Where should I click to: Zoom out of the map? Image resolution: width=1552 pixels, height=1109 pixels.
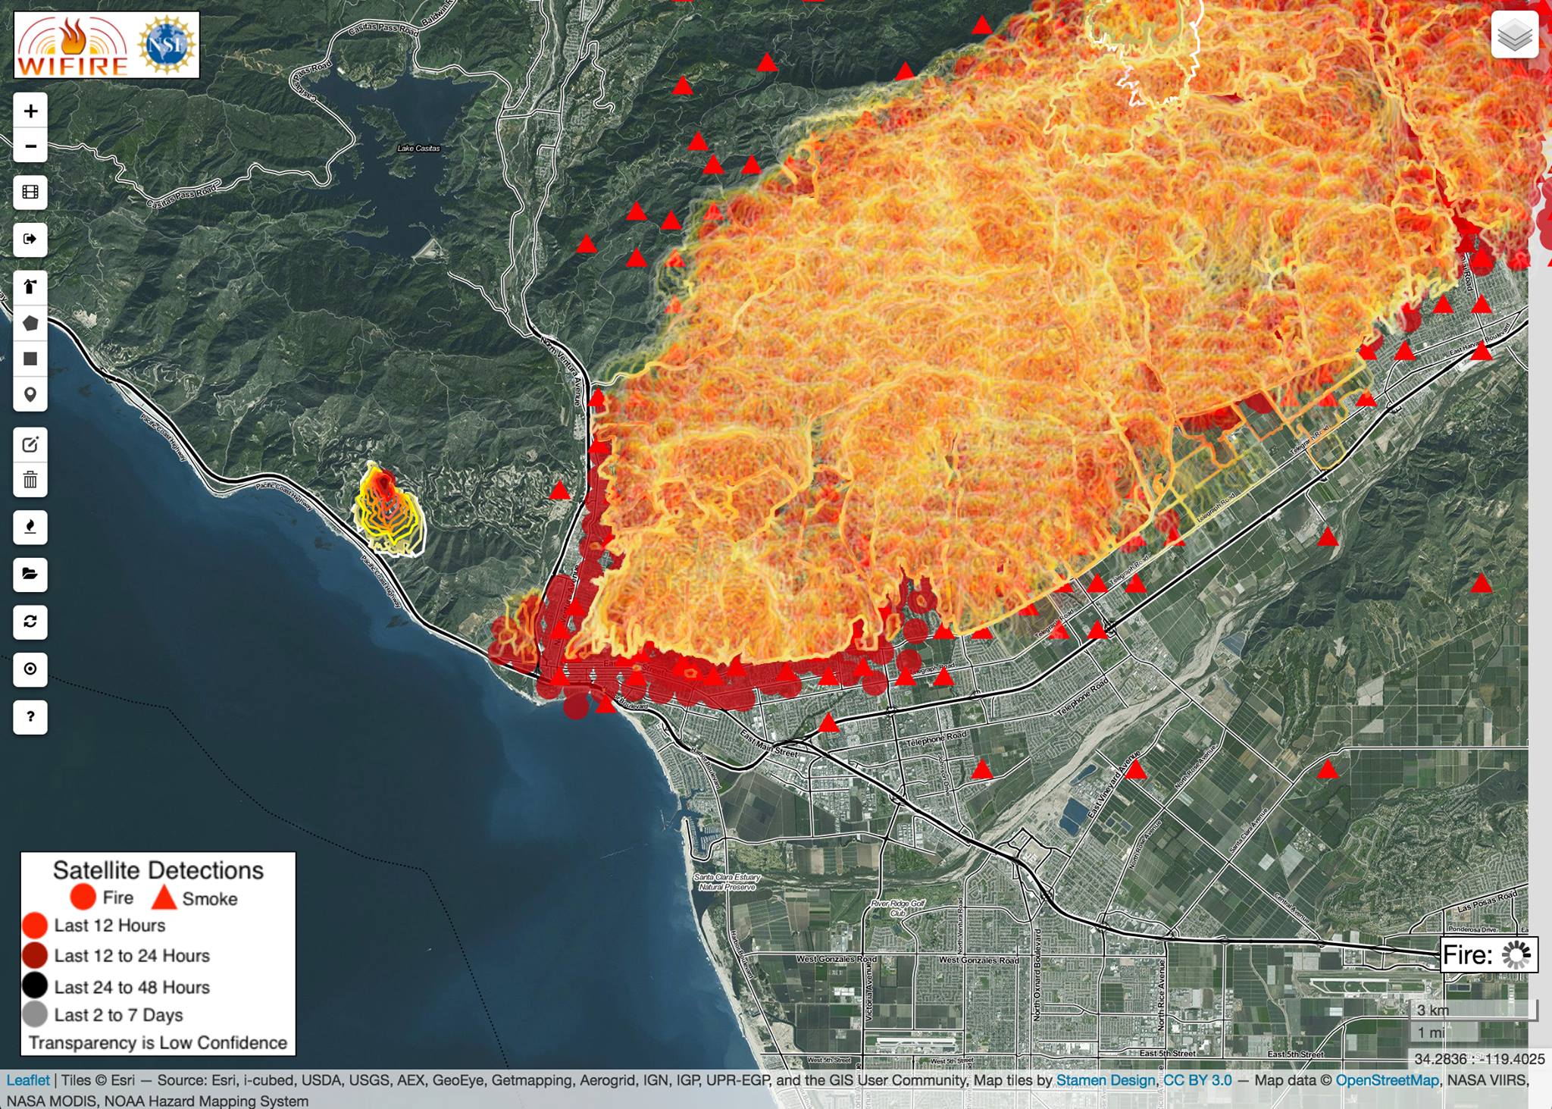coord(30,146)
